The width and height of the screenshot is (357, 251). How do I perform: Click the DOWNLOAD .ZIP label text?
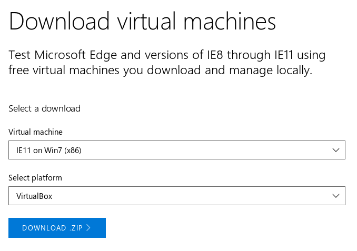[52, 228]
